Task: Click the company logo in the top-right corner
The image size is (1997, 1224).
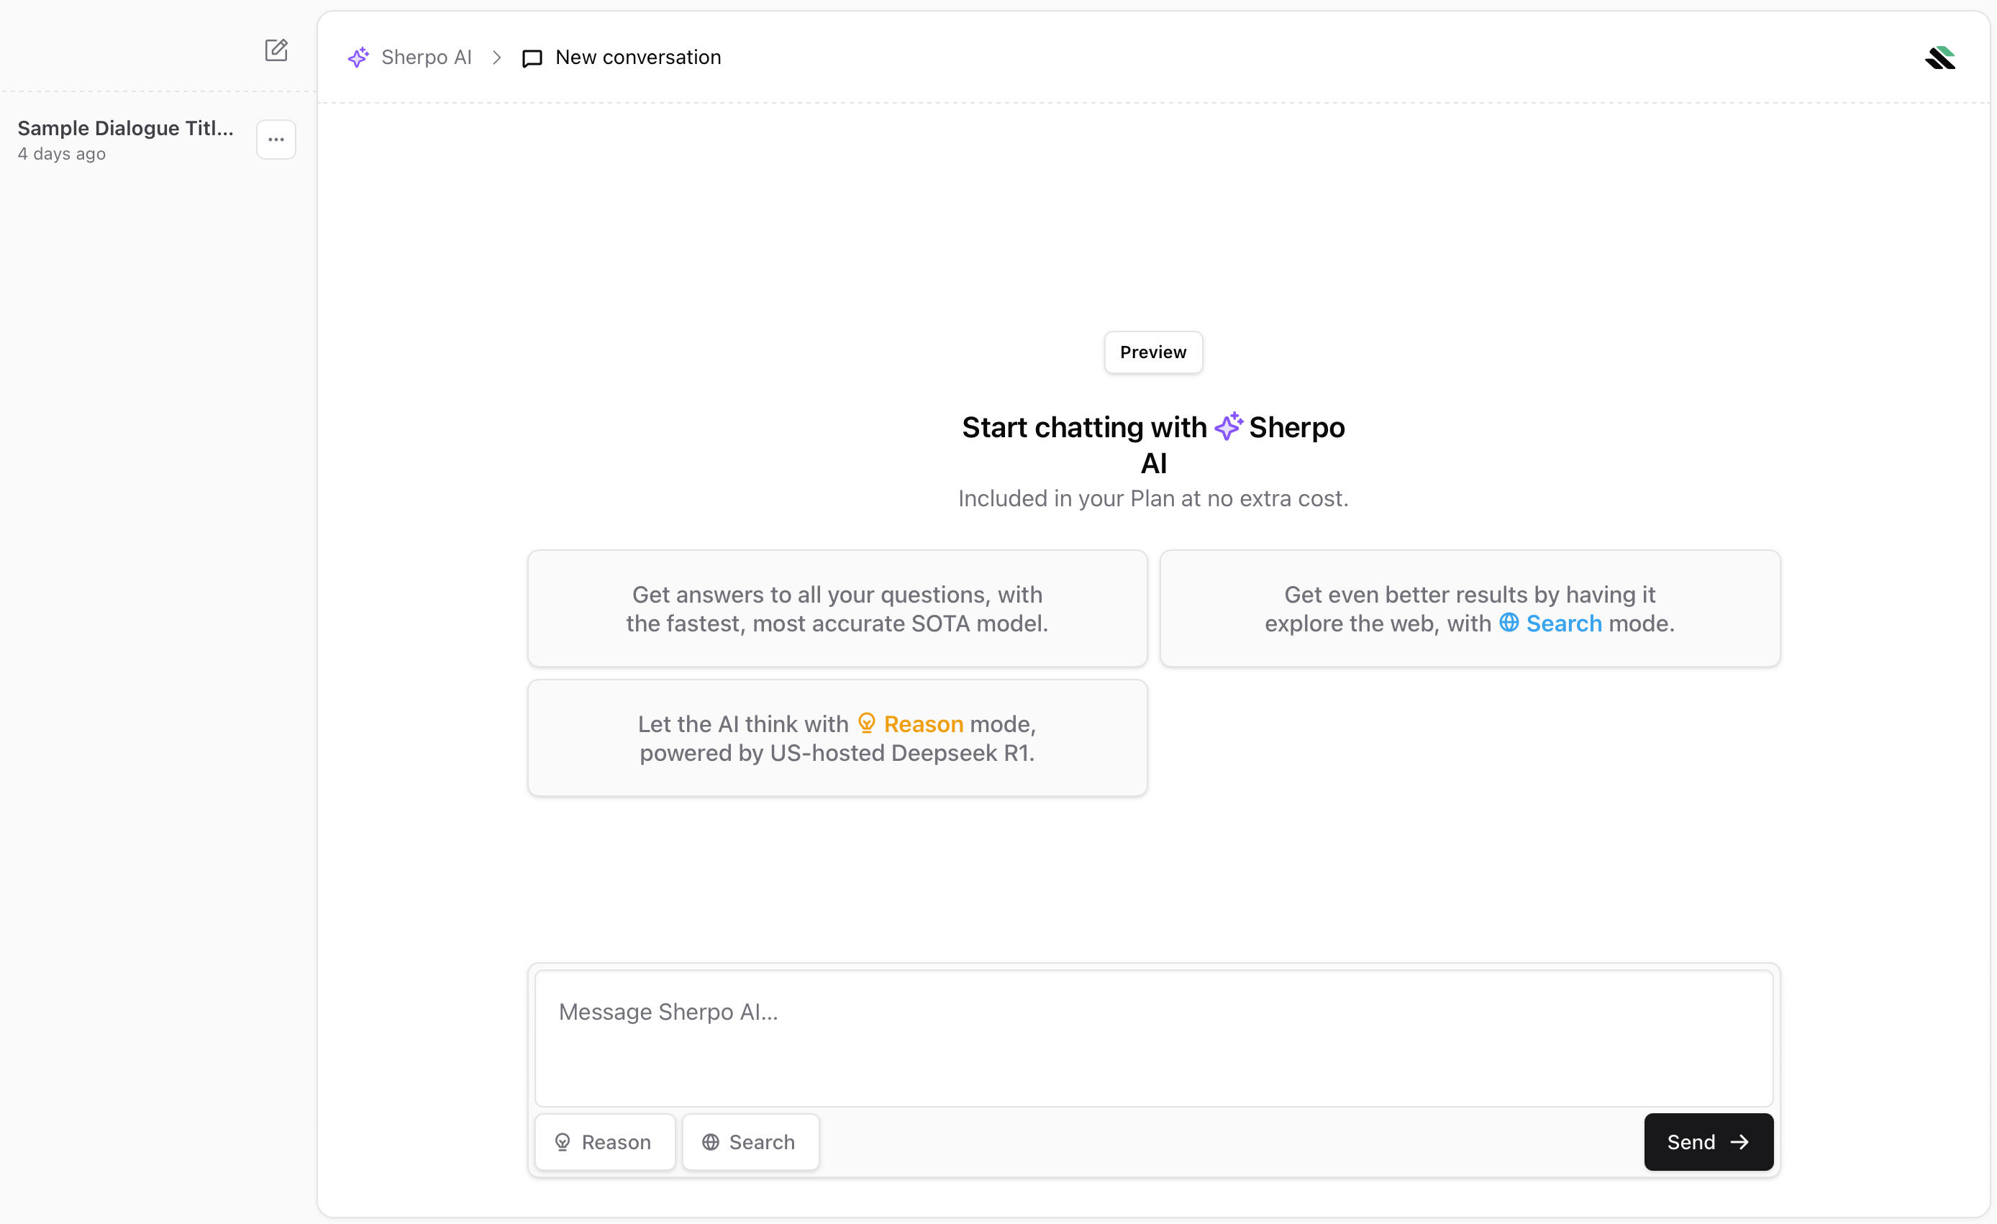Action: 1942,57
